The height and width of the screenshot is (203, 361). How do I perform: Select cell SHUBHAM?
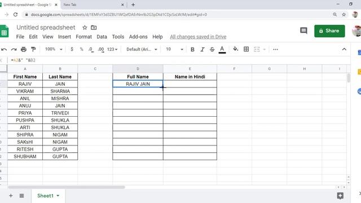25,156
